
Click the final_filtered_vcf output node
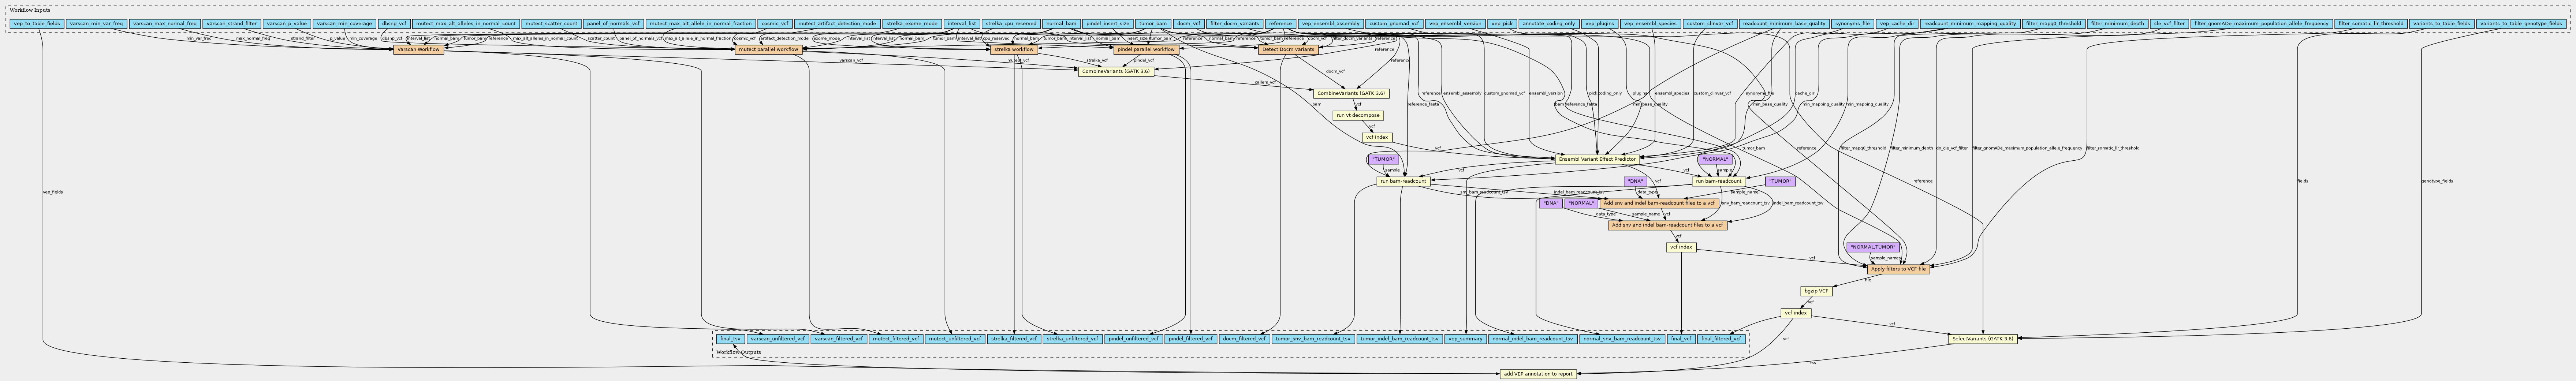point(1721,339)
